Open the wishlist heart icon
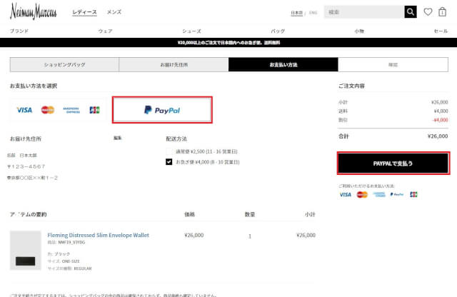This screenshot has width=457, height=297. pyautogui.click(x=428, y=12)
